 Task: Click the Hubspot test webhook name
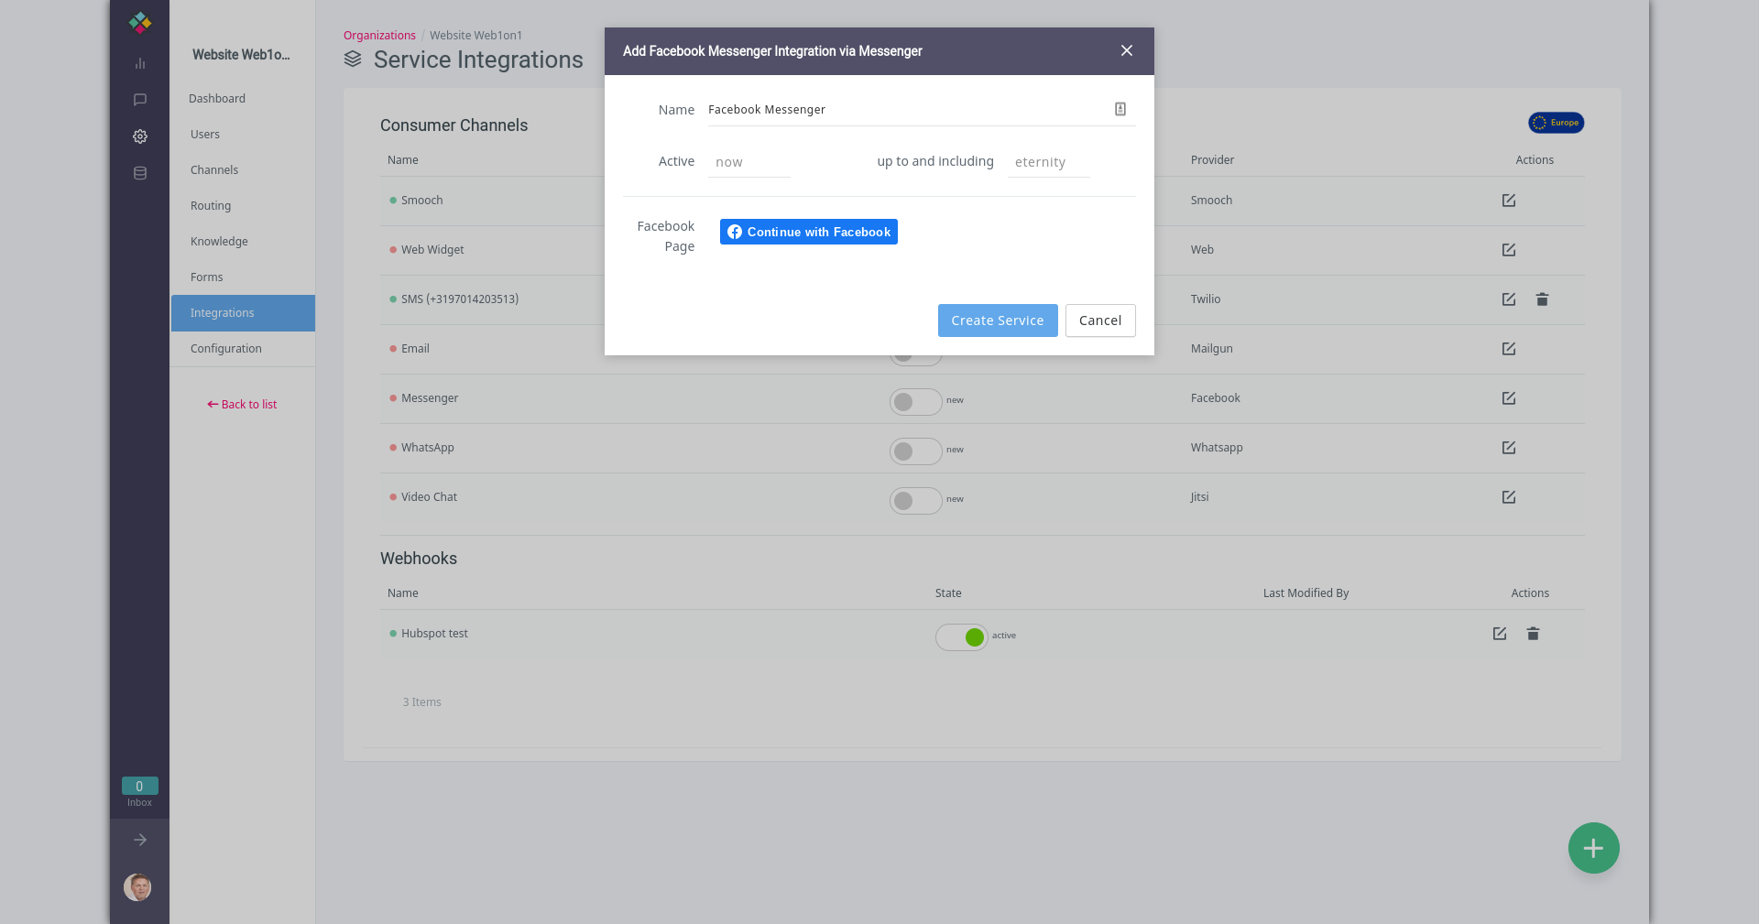coord(434,634)
